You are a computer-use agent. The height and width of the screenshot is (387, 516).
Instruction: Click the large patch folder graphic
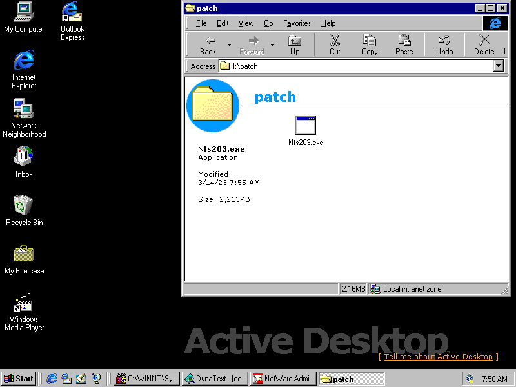pos(213,106)
